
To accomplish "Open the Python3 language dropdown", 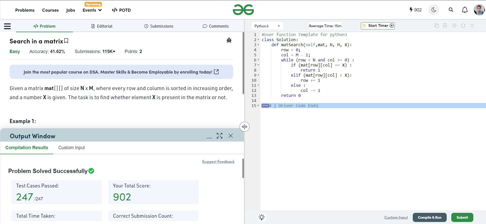I will (267, 26).
